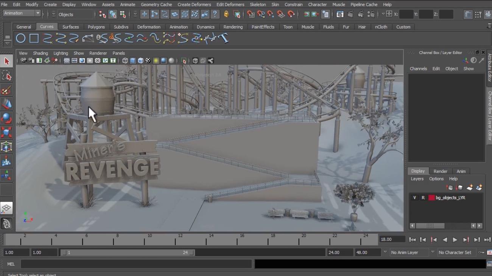Open the Options menu in Layer Editor
492x276 pixels.
pyautogui.click(x=436, y=179)
